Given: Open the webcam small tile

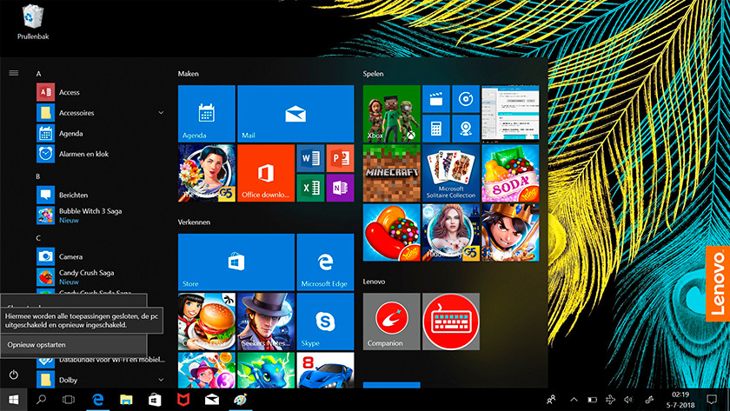Looking at the screenshot, I should point(466,129).
